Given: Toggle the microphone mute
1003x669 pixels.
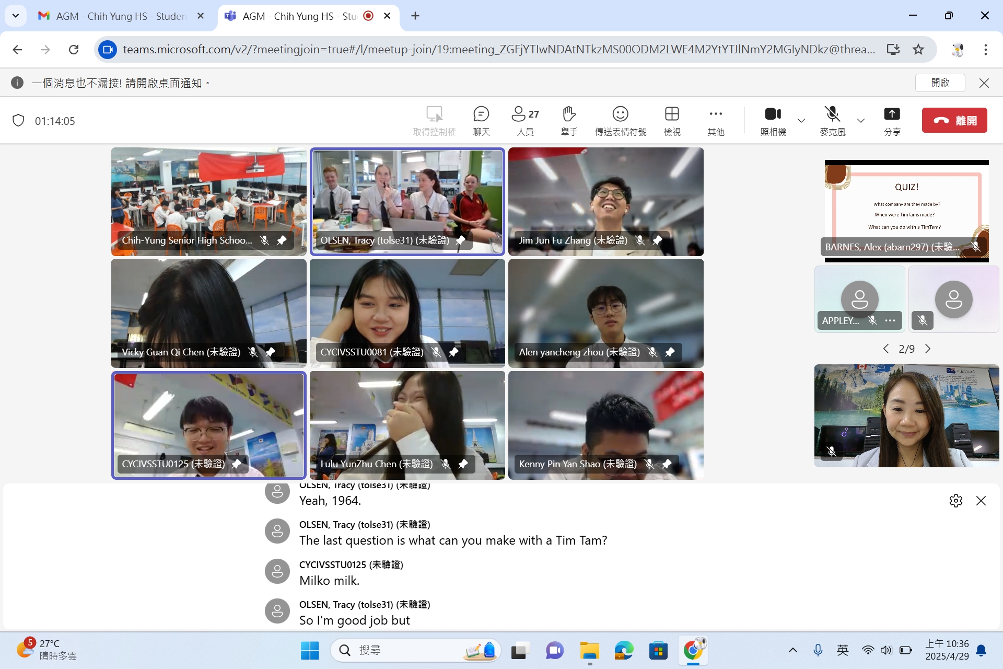Looking at the screenshot, I should 833,121.
